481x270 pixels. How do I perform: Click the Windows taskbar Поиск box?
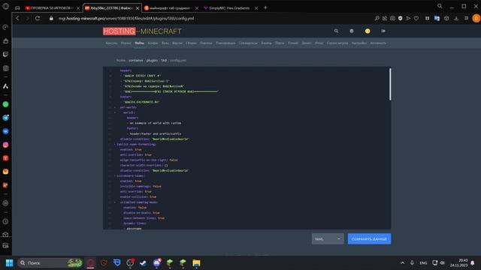click(x=50, y=263)
